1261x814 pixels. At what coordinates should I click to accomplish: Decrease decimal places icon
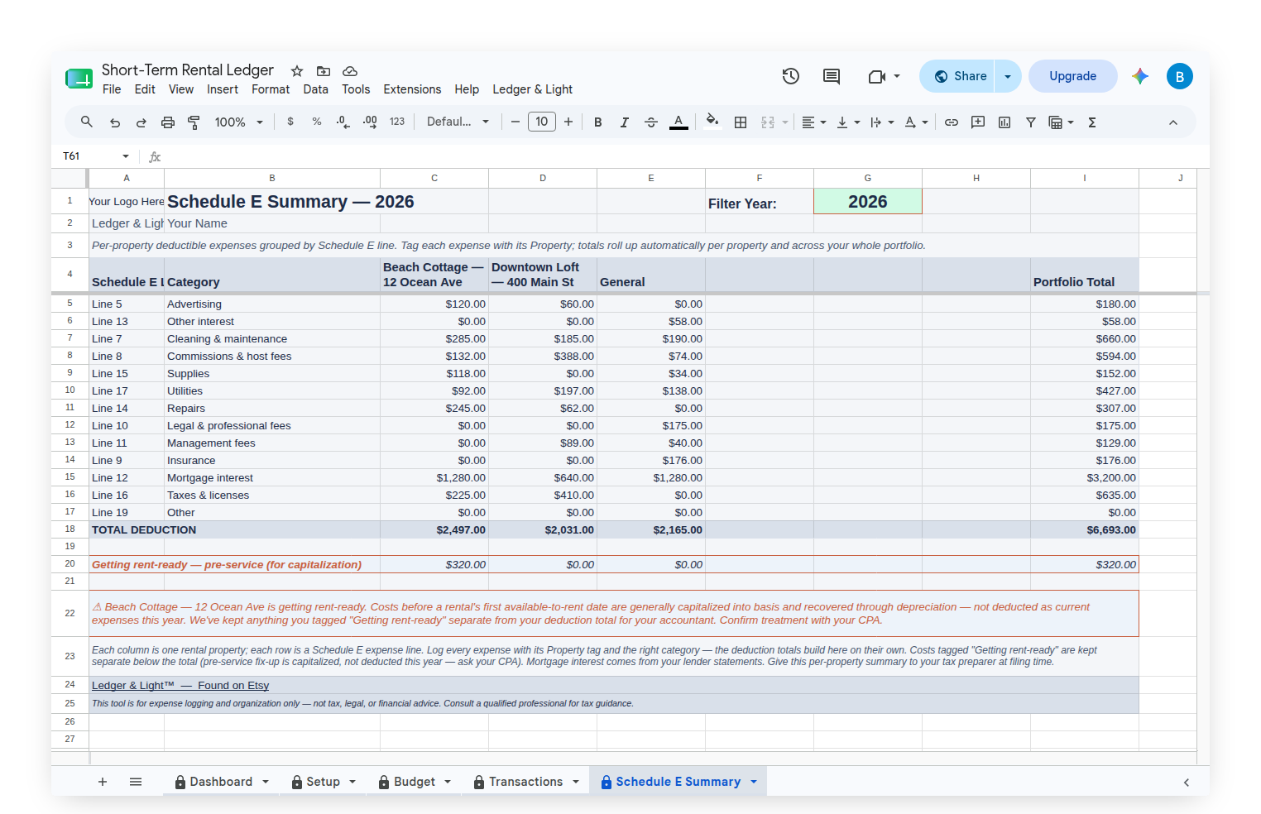tap(343, 122)
